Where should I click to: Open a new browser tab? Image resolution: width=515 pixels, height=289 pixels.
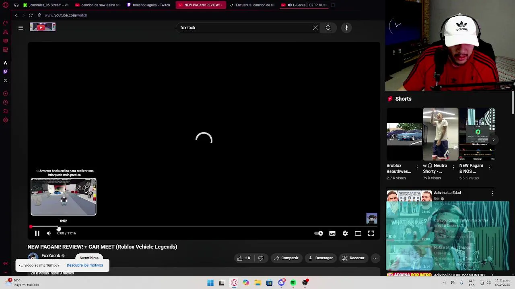pos(333,5)
